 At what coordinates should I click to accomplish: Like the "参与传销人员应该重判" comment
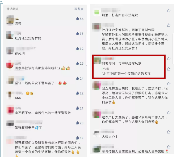(169, 147)
